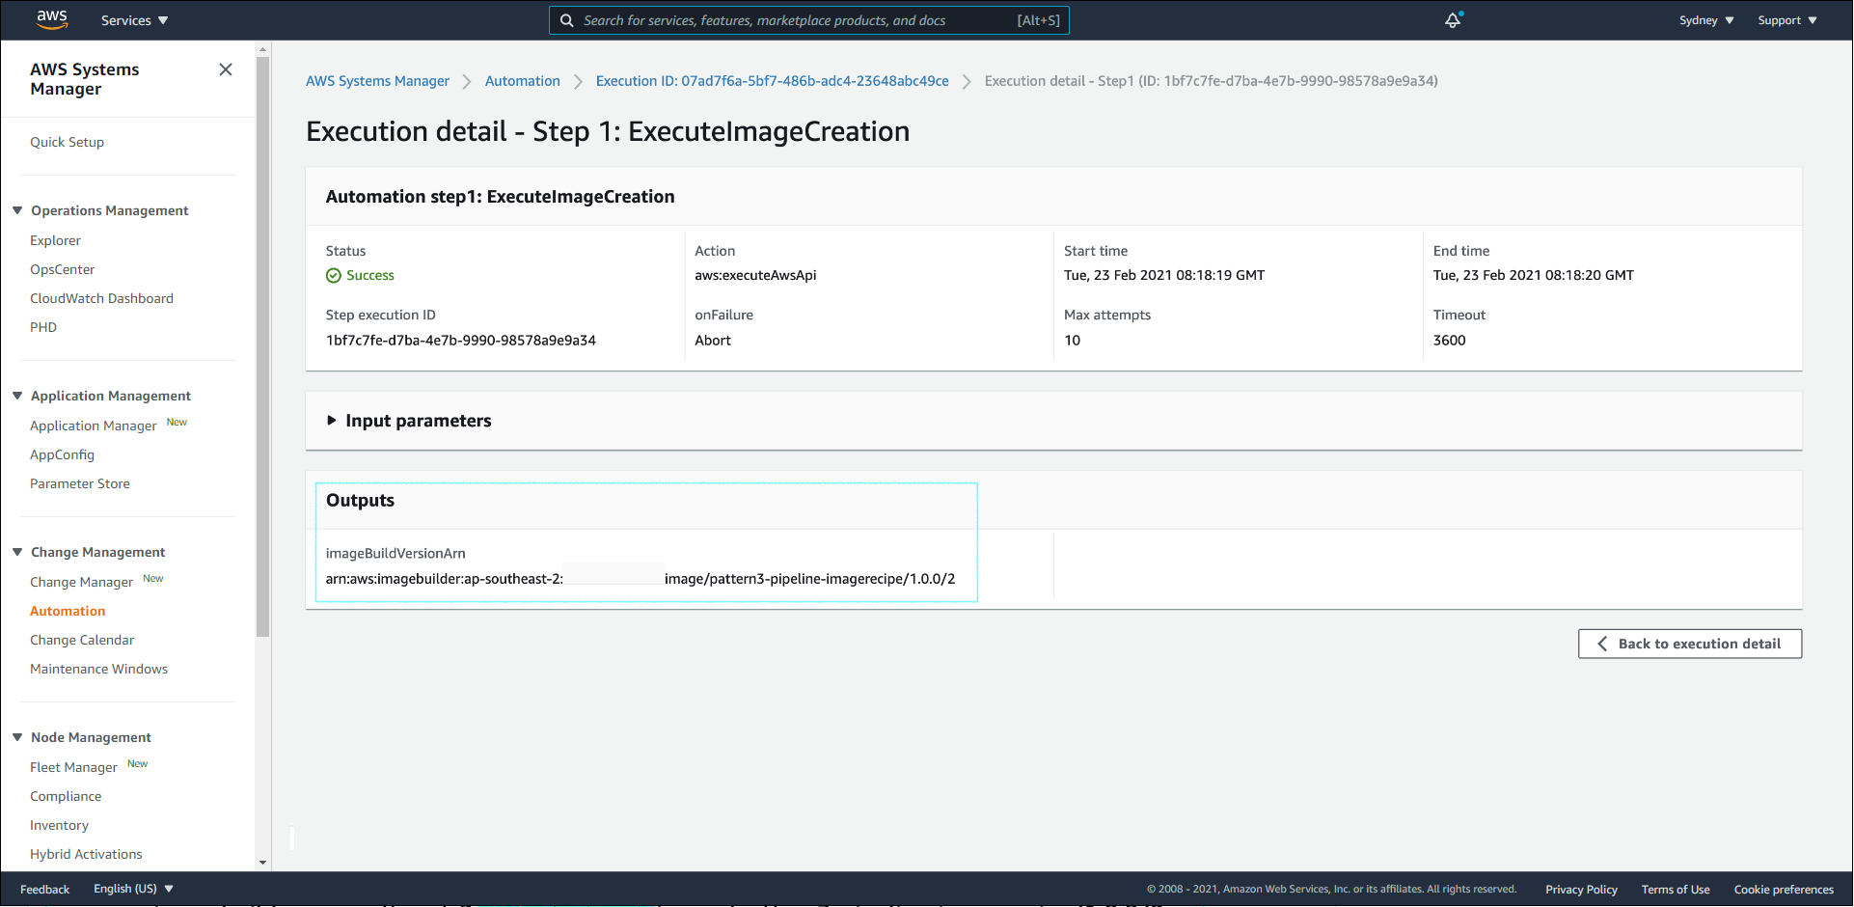Open Compliance in the sidebar

(66, 796)
